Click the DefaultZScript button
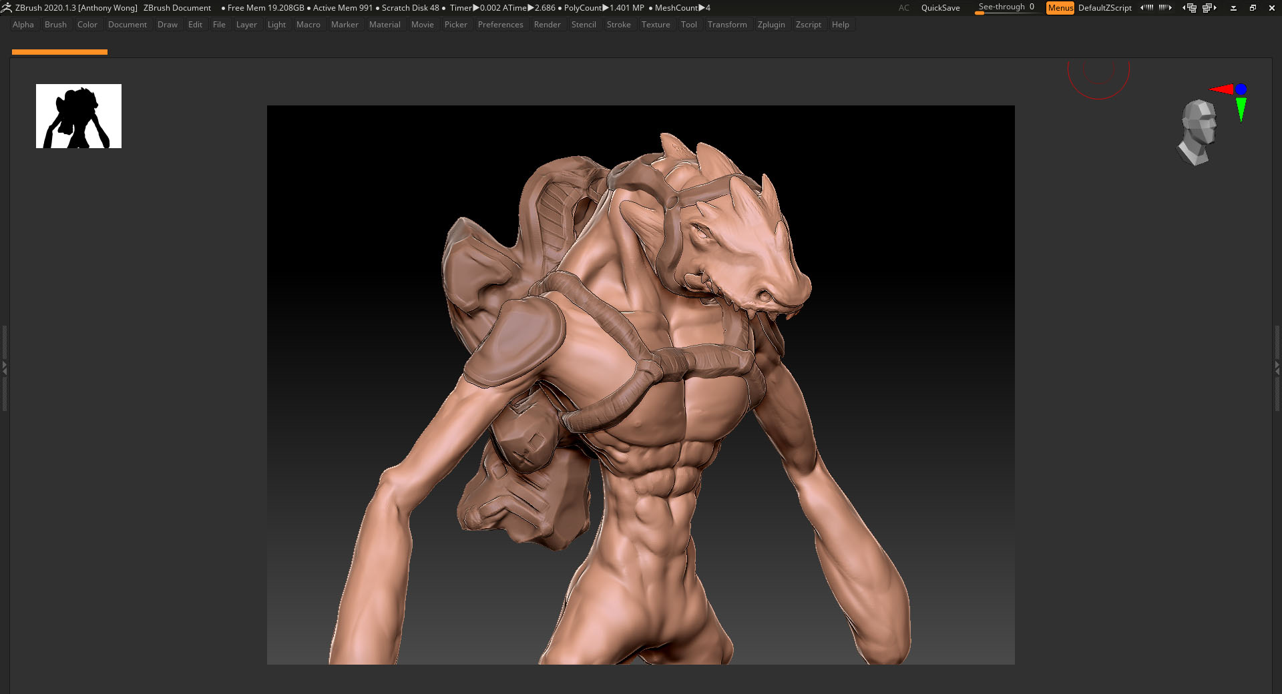Screen dimensions: 1282x694 coord(1104,8)
